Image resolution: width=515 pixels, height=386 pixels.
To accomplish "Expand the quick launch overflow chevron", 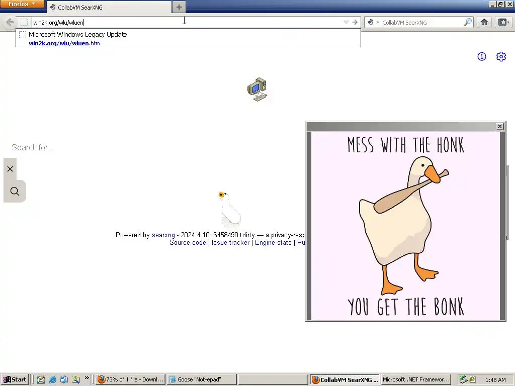I will (87, 378).
